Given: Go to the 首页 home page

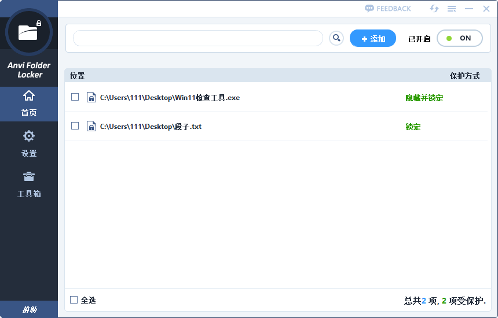Looking at the screenshot, I should [28, 103].
